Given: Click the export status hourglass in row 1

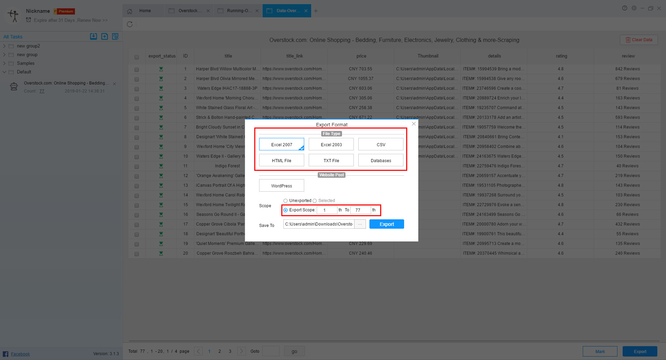Looking at the screenshot, I should (x=161, y=69).
